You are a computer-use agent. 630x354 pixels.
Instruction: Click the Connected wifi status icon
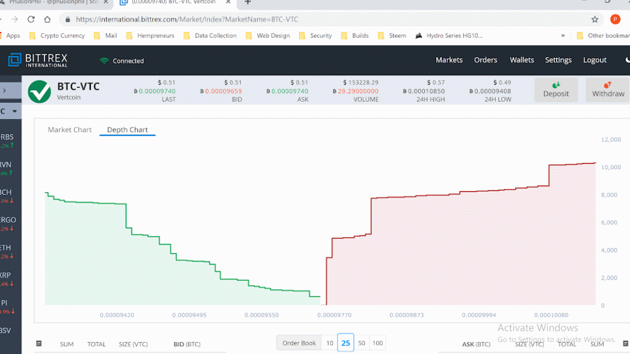104,61
